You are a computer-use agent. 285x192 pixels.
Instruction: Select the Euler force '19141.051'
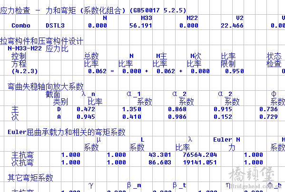coord(200,163)
